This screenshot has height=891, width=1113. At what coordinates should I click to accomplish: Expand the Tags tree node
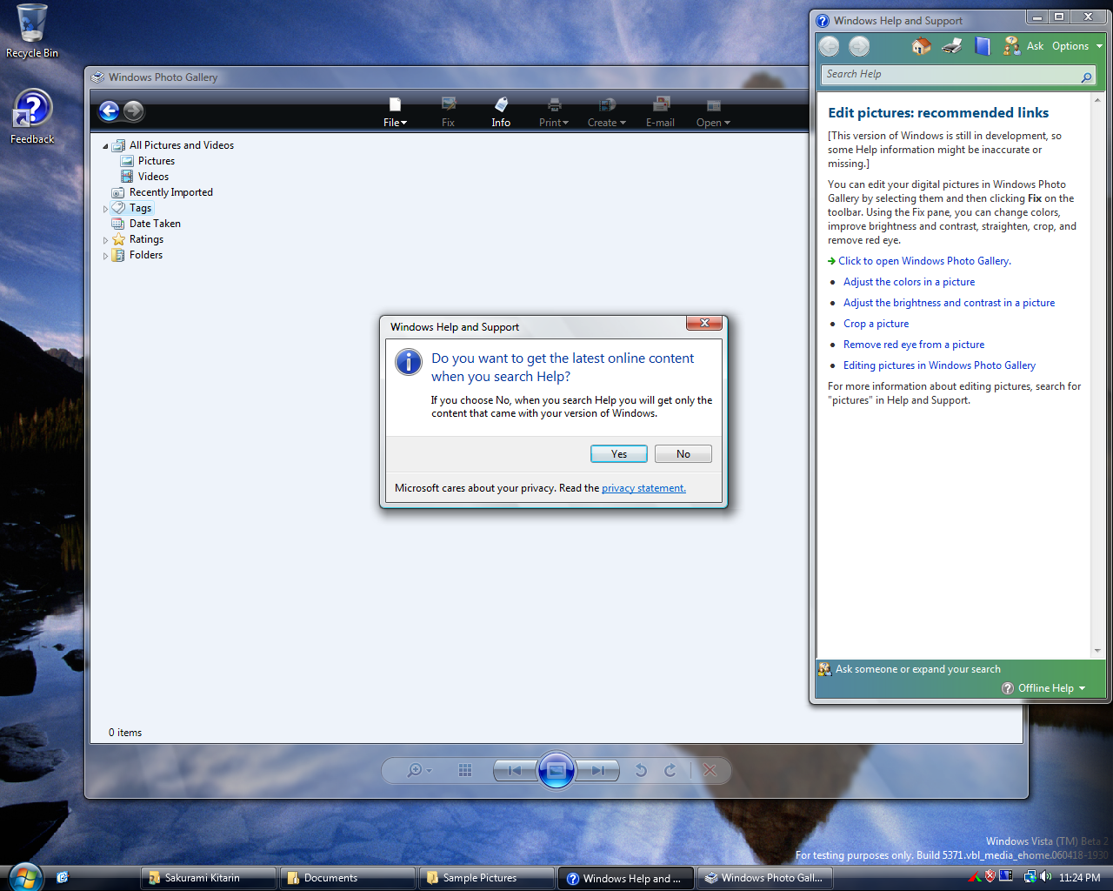point(105,209)
